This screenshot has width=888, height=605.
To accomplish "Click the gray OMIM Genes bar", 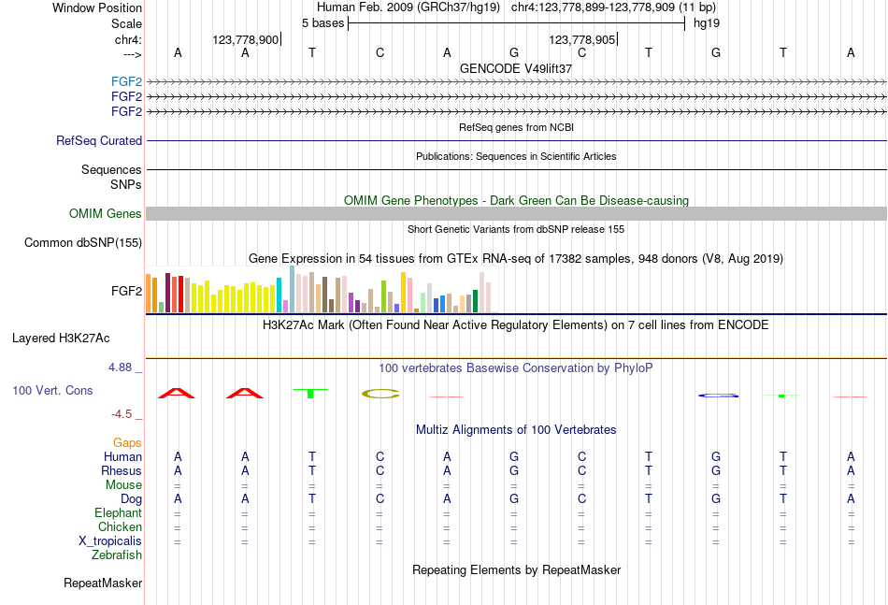I will pyautogui.click(x=516, y=213).
